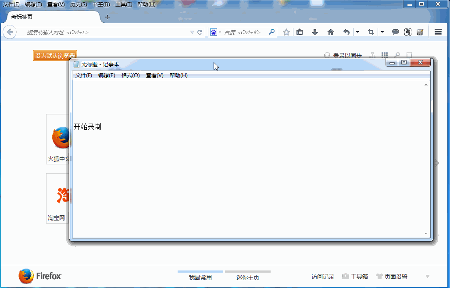Click the undo closed tab arrow icon
Image resolution: width=450 pixels, height=288 pixels.
346,32
